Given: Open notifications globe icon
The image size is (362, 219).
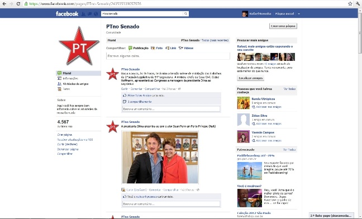Looking at the screenshot, I should pyautogui.click(x=96, y=14).
